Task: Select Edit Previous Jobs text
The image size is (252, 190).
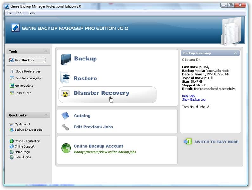Action: [x=93, y=127]
